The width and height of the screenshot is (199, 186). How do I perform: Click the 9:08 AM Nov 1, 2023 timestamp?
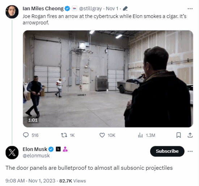click(x=30, y=181)
